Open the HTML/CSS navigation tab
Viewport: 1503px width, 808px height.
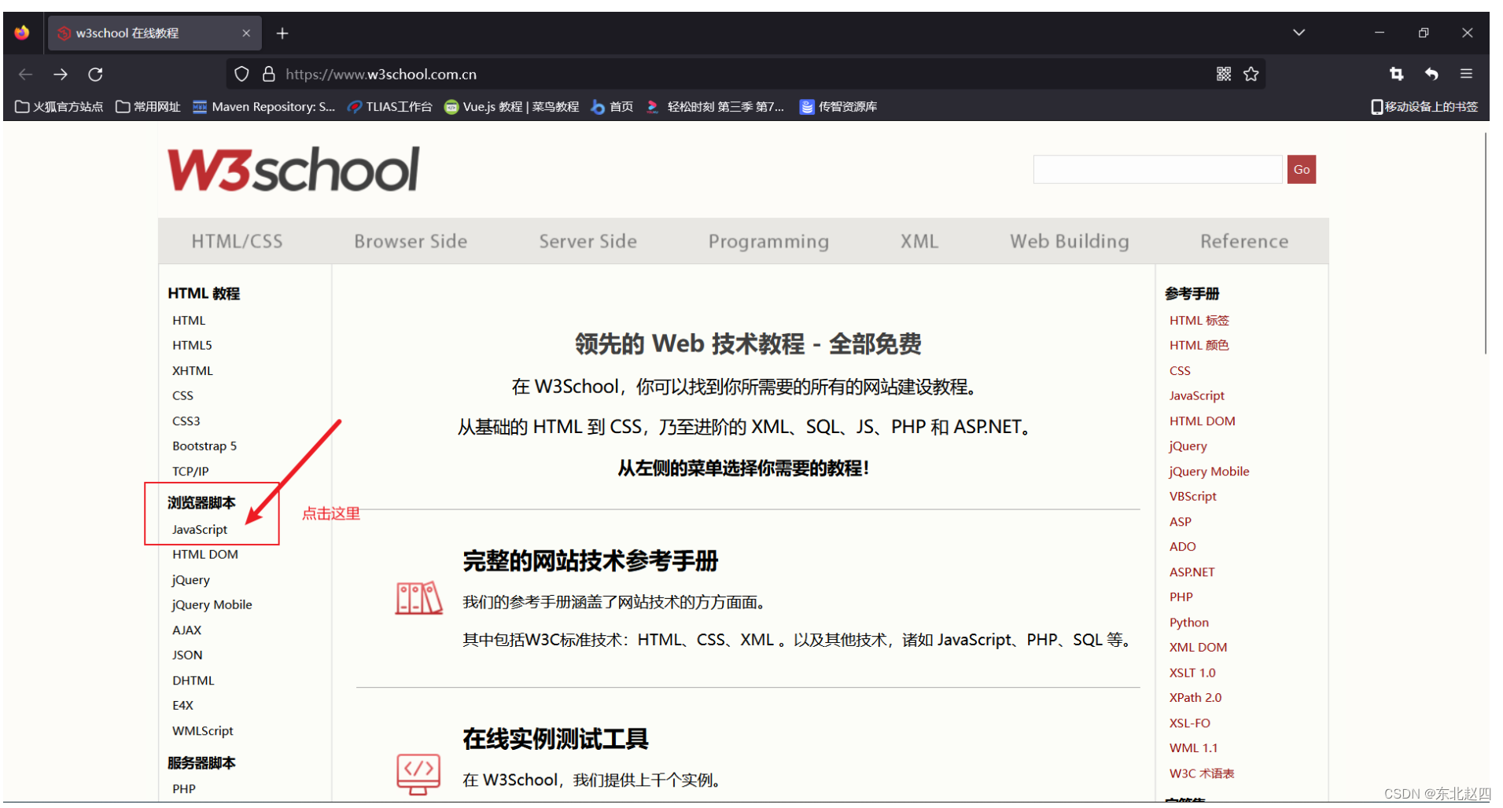tap(237, 241)
